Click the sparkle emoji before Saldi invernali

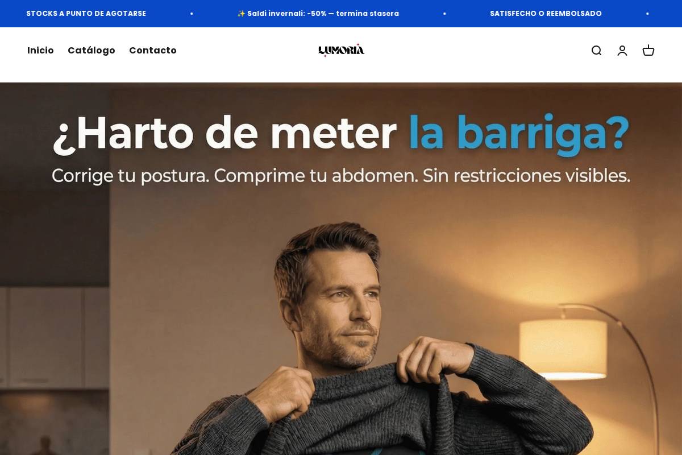pos(241,14)
